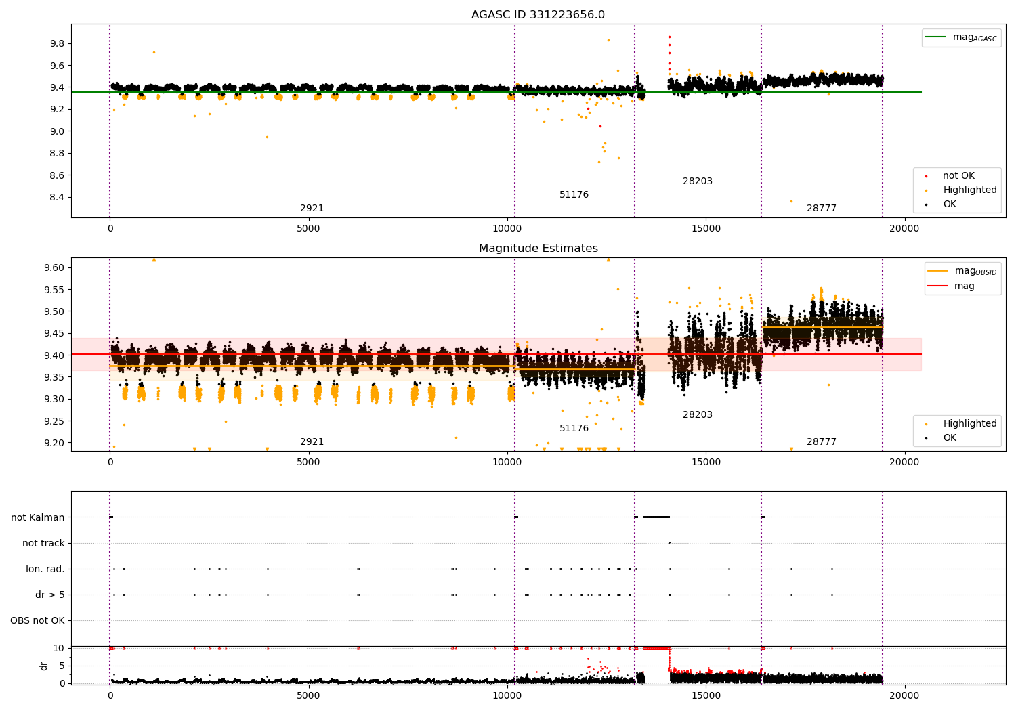This screenshot has width=1016, height=711.
Task: Click the orange outlier point near magnitude 9.72
Action: (x=154, y=52)
